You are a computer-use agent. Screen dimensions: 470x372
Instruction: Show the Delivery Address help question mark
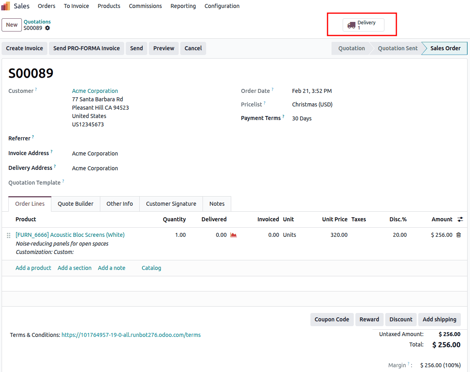(x=55, y=166)
